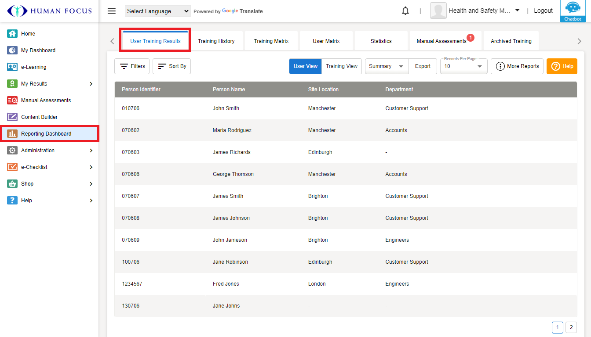This screenshot has width=591, height=337.
Task: Click the Manual Assessments sidebar icon
Action: [12, 100]
